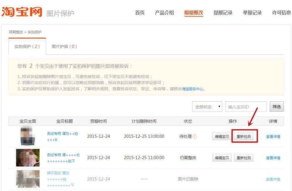Click the 输入宝贝ID input field
The image size is (292, 191).
(x=245, y=107)
